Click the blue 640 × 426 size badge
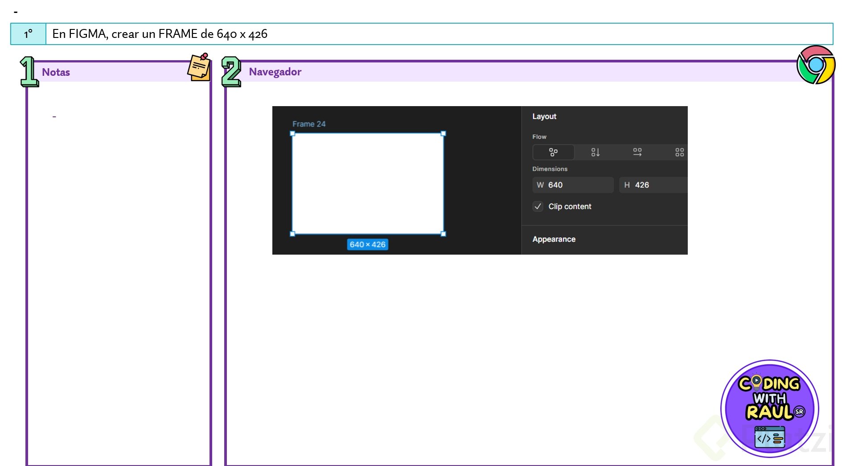 point(368,244)
